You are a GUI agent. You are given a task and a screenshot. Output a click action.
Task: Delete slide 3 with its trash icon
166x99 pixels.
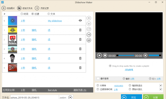(x=80, y=49)
